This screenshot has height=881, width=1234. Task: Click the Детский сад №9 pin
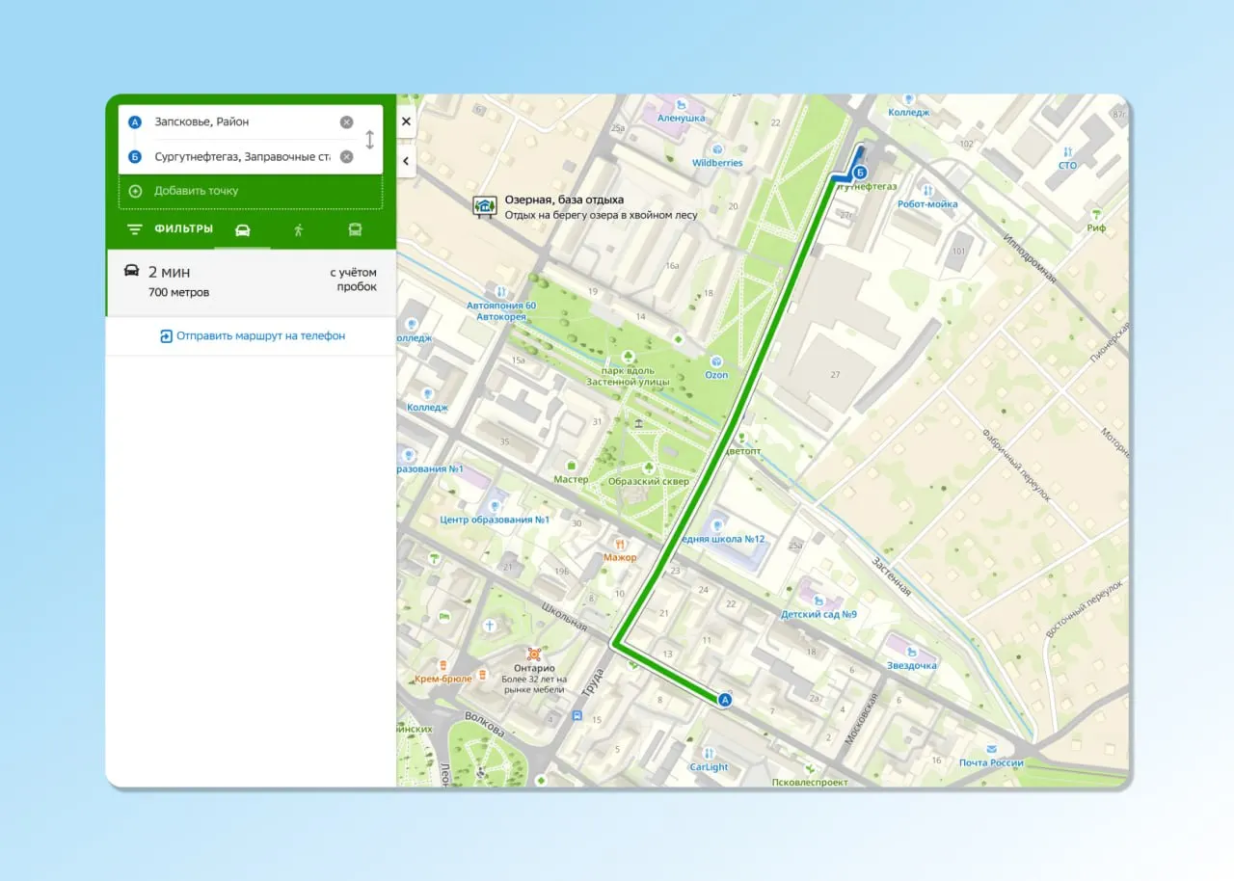pyautogui.click(x=818, y=601)
